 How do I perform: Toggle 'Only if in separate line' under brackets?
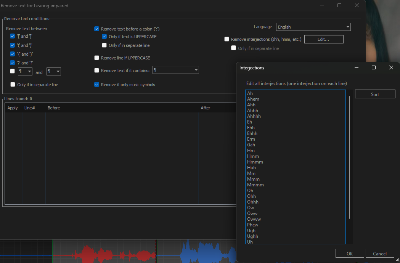click(13, 84)
